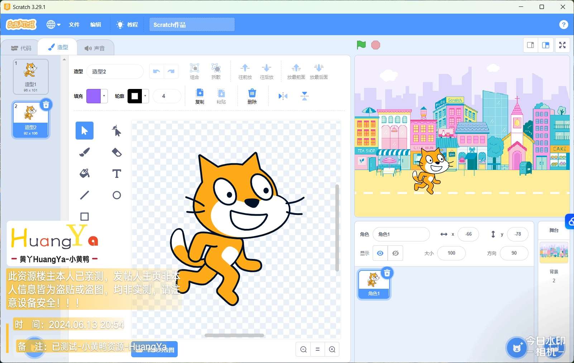This screenshot has height=363, width=574.
Task: Click the project title field Scratch作品
Action: coord(192,24)
